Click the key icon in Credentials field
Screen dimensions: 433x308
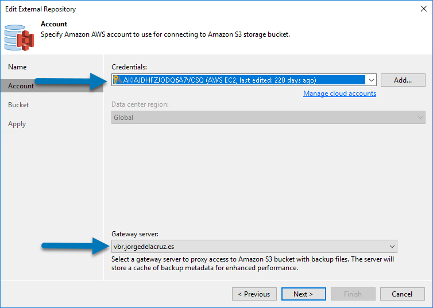coord(117,80)
